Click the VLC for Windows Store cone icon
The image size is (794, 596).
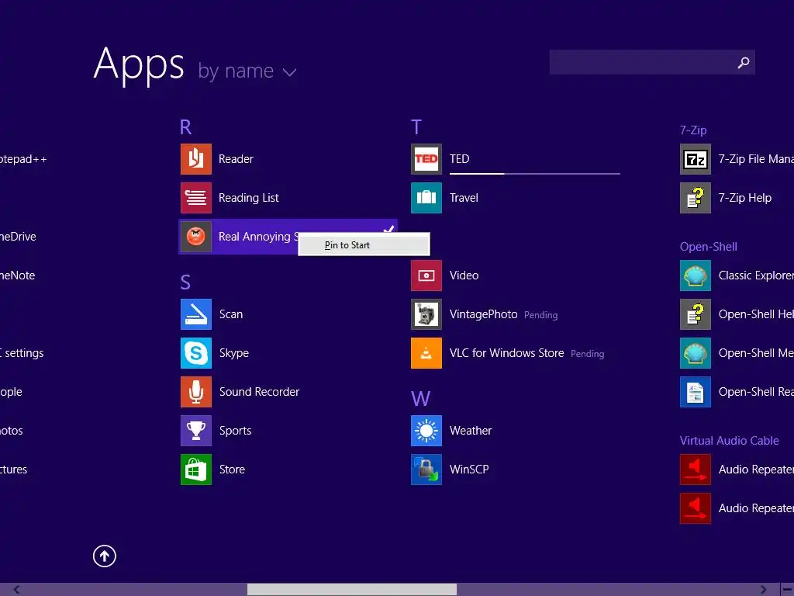426,353
